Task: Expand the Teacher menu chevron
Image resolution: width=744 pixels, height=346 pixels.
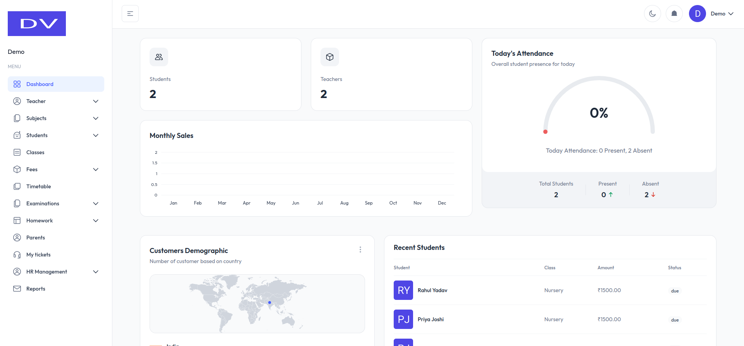Action: pos(96,101)
